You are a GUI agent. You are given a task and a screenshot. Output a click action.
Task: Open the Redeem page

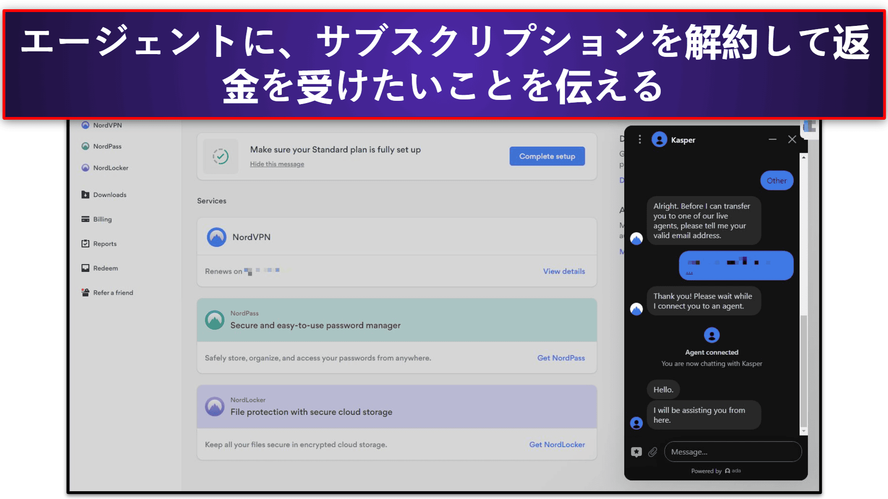(x=106, y=268)
